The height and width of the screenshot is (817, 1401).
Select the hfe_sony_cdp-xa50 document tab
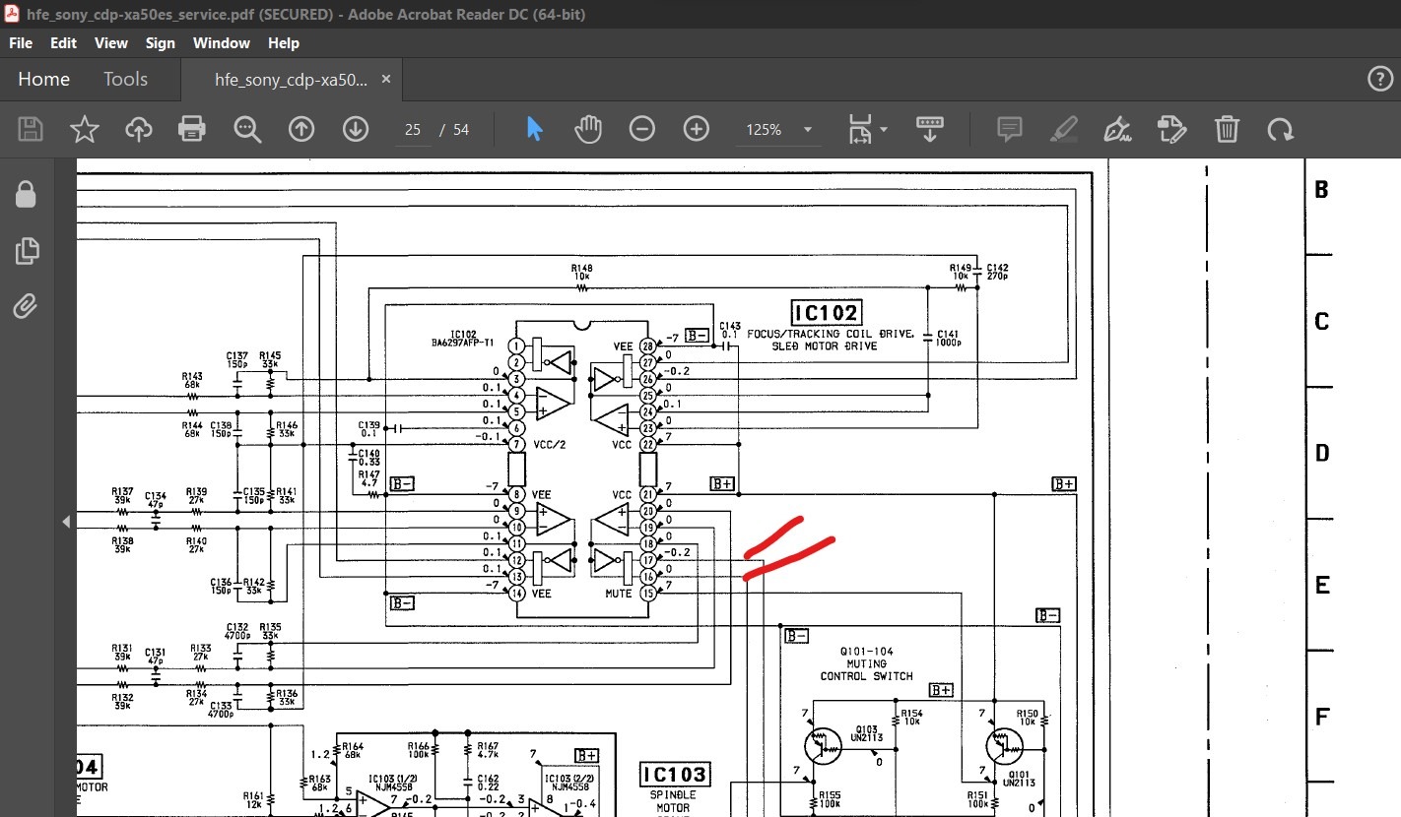click(x=292, y=80)
